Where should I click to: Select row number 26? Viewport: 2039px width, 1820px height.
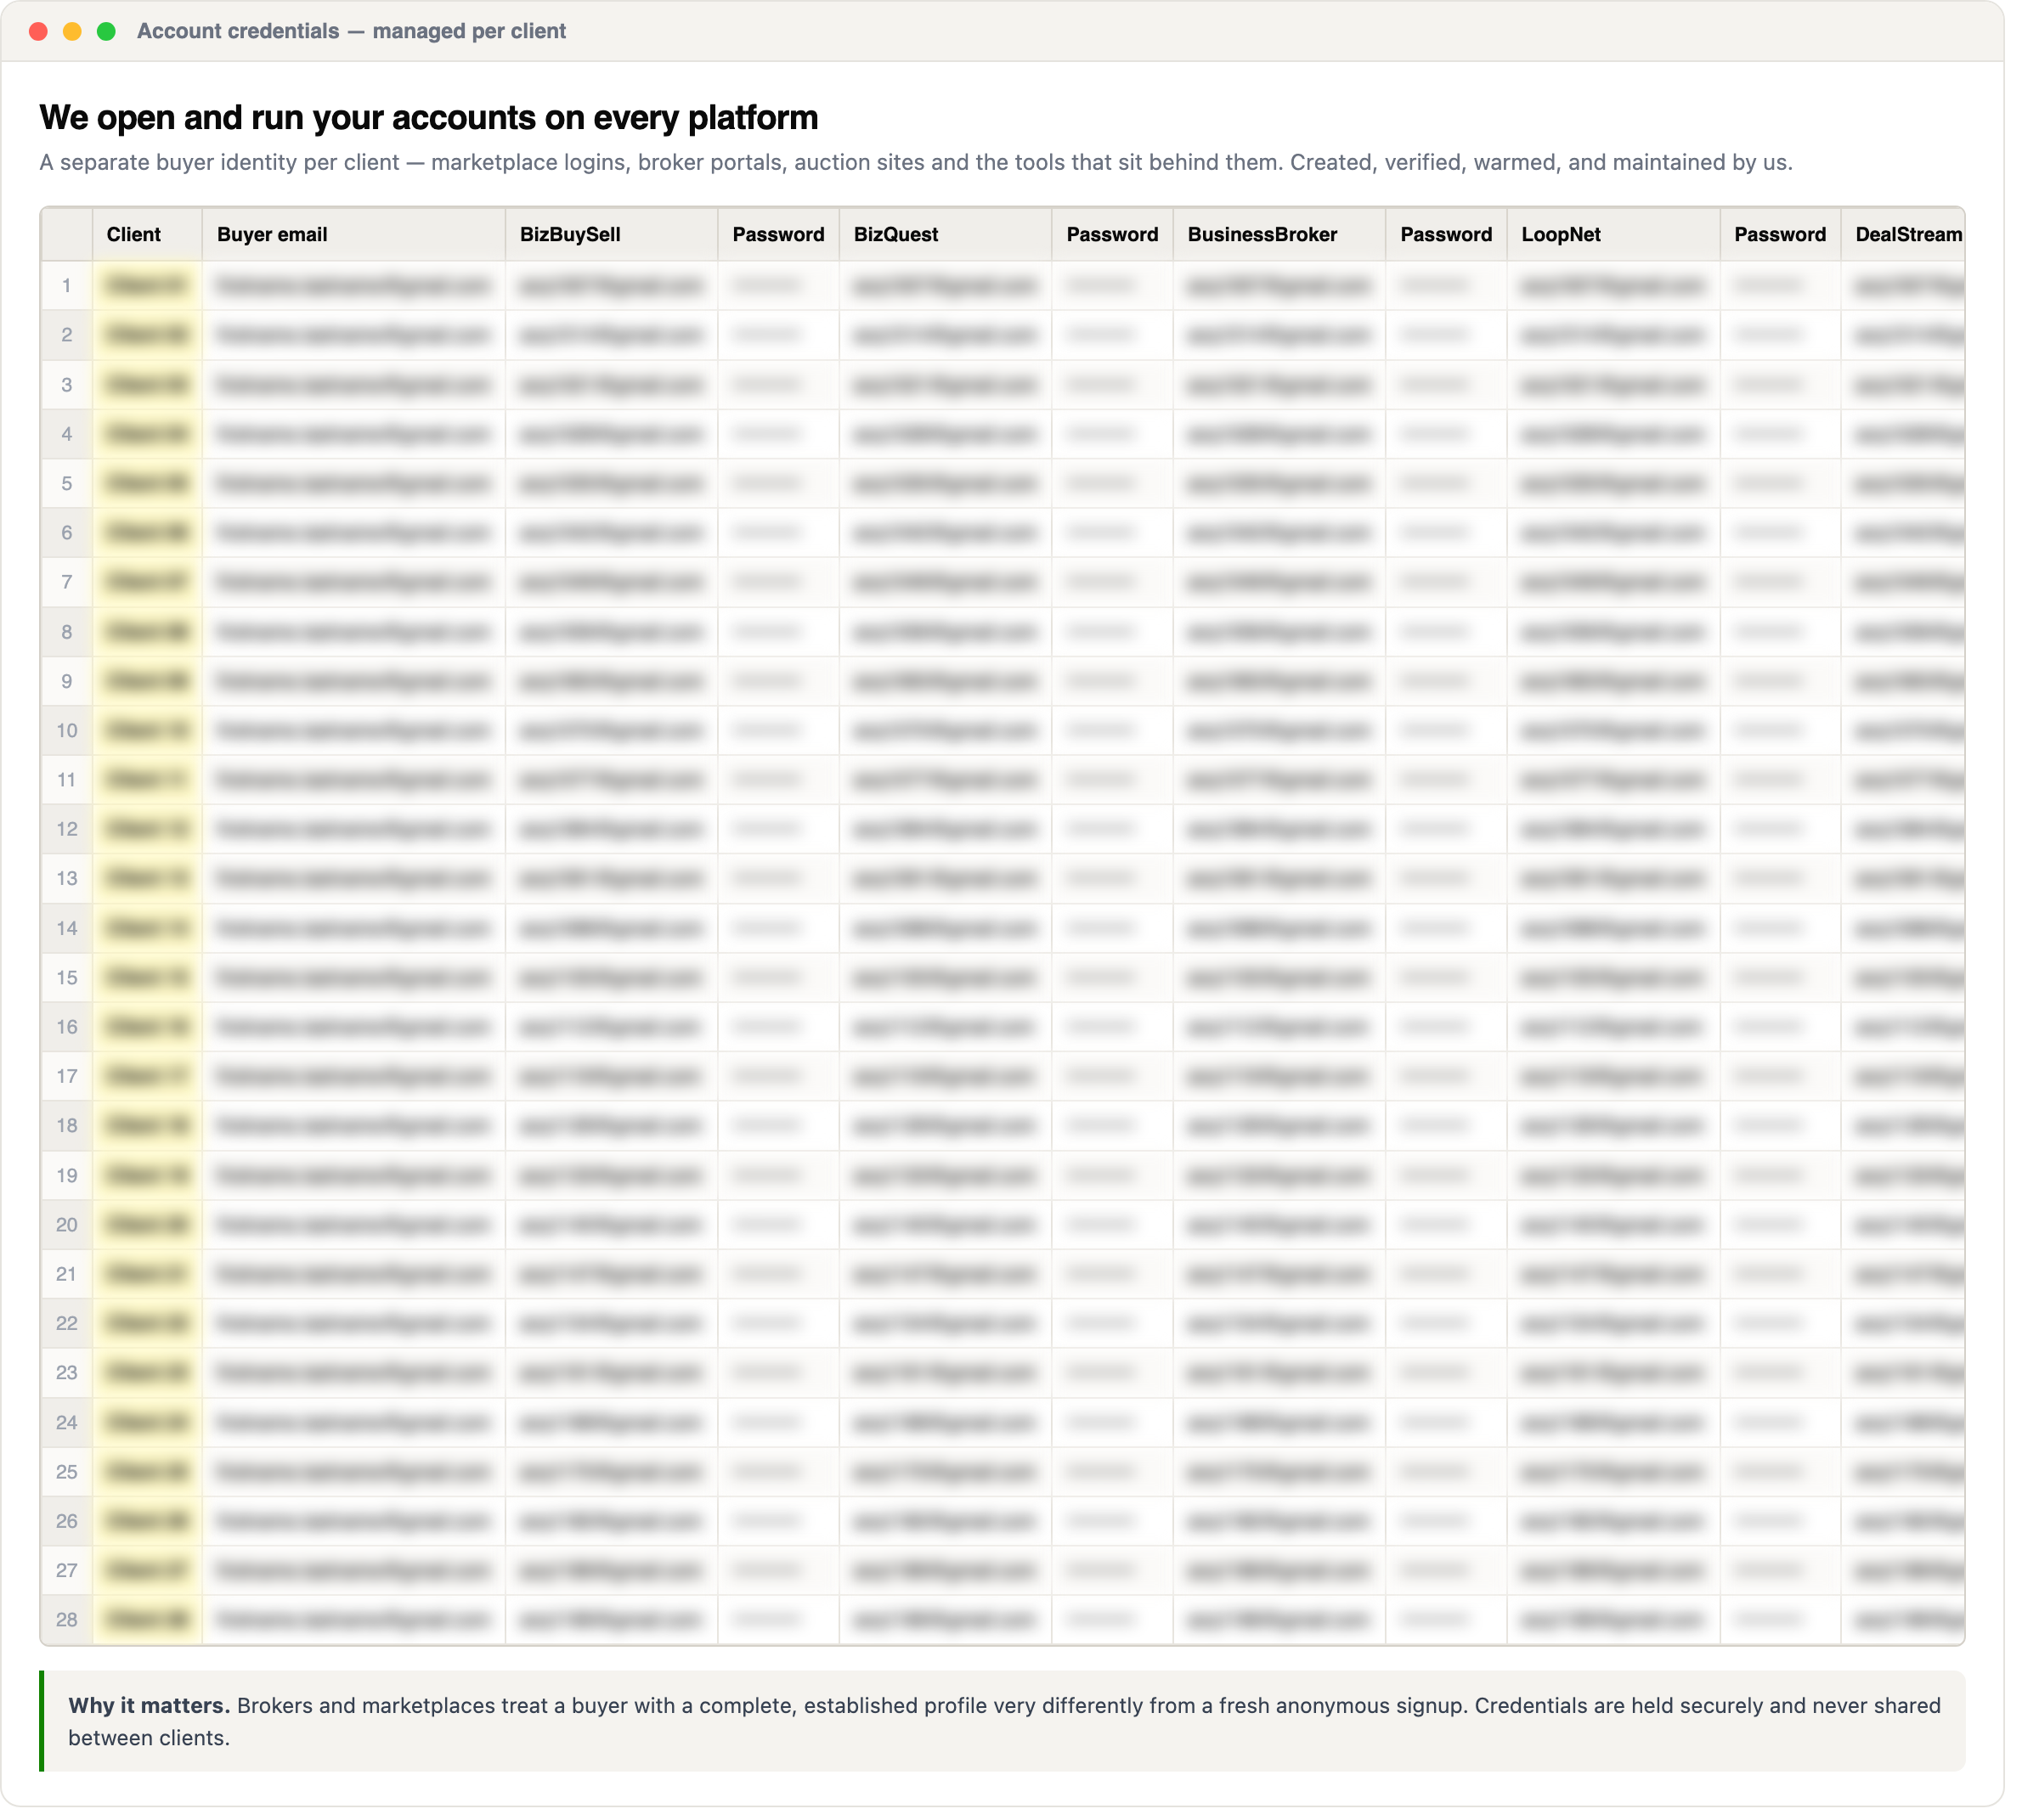[67, 1521]
